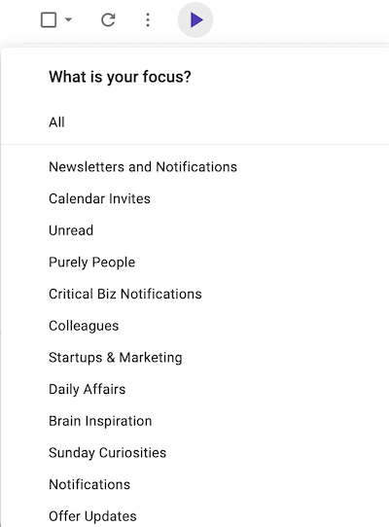Switch focus to Purely People
The height and width of the screenshot is (527, 389).
(x=195, y=263)
